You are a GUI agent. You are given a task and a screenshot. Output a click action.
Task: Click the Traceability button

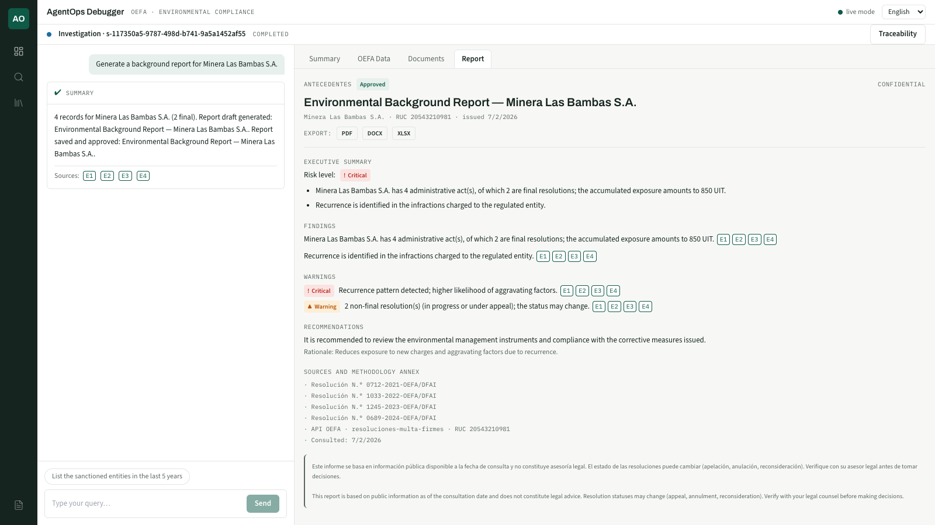click(898, 34)
